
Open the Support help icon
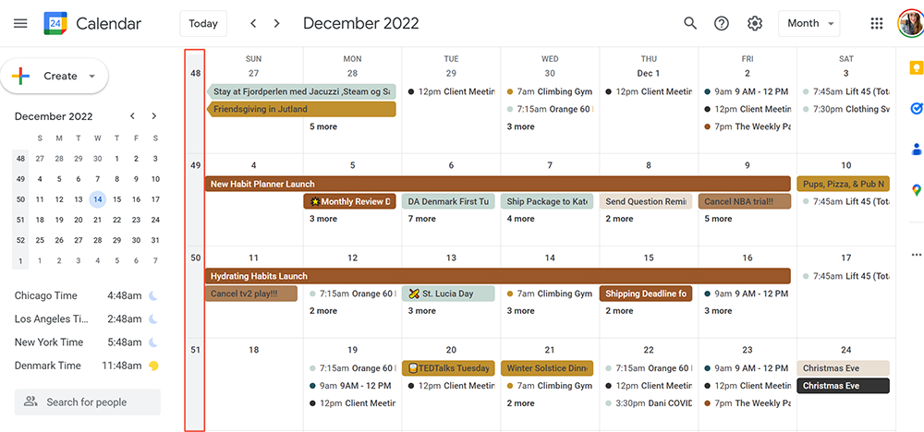[722, 23]
